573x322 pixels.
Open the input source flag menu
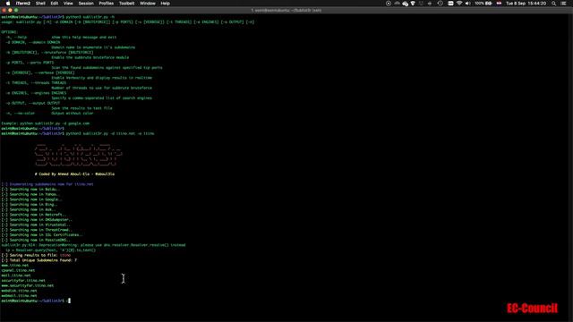coord(499,4)
